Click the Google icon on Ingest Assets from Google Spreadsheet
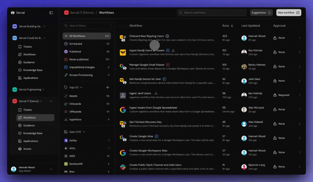Screen dimensions: 313x182 point(123,109)
